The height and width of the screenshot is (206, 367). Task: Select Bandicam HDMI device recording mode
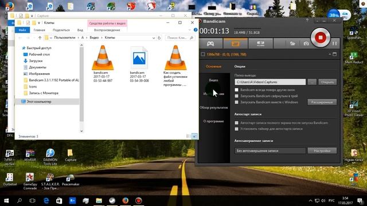click(260, 43)
